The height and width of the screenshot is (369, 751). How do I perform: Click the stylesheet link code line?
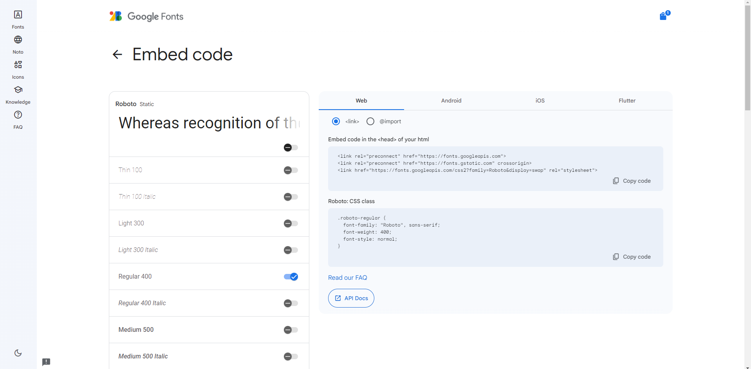tap(468, 170)
